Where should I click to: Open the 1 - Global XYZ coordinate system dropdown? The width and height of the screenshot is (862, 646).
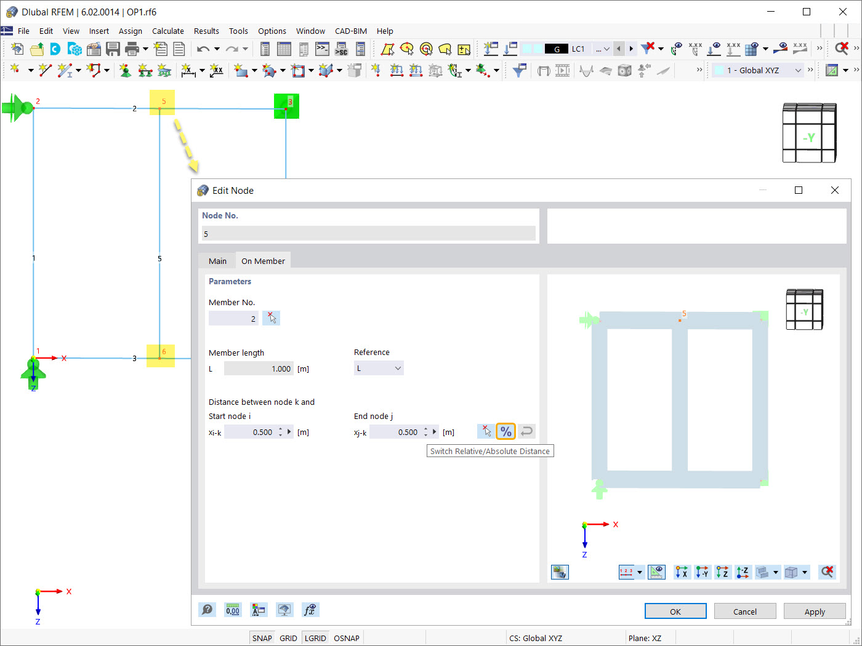pyautogui.click(x=758, y=70)
